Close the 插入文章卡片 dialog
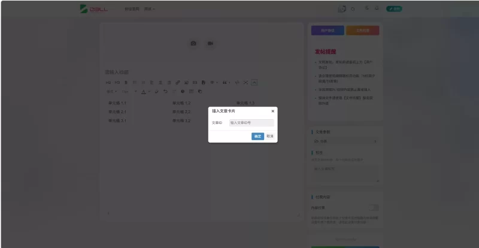The width and height of the screenshot is (479, 248). pyautogui.click(x=273, y=111)
